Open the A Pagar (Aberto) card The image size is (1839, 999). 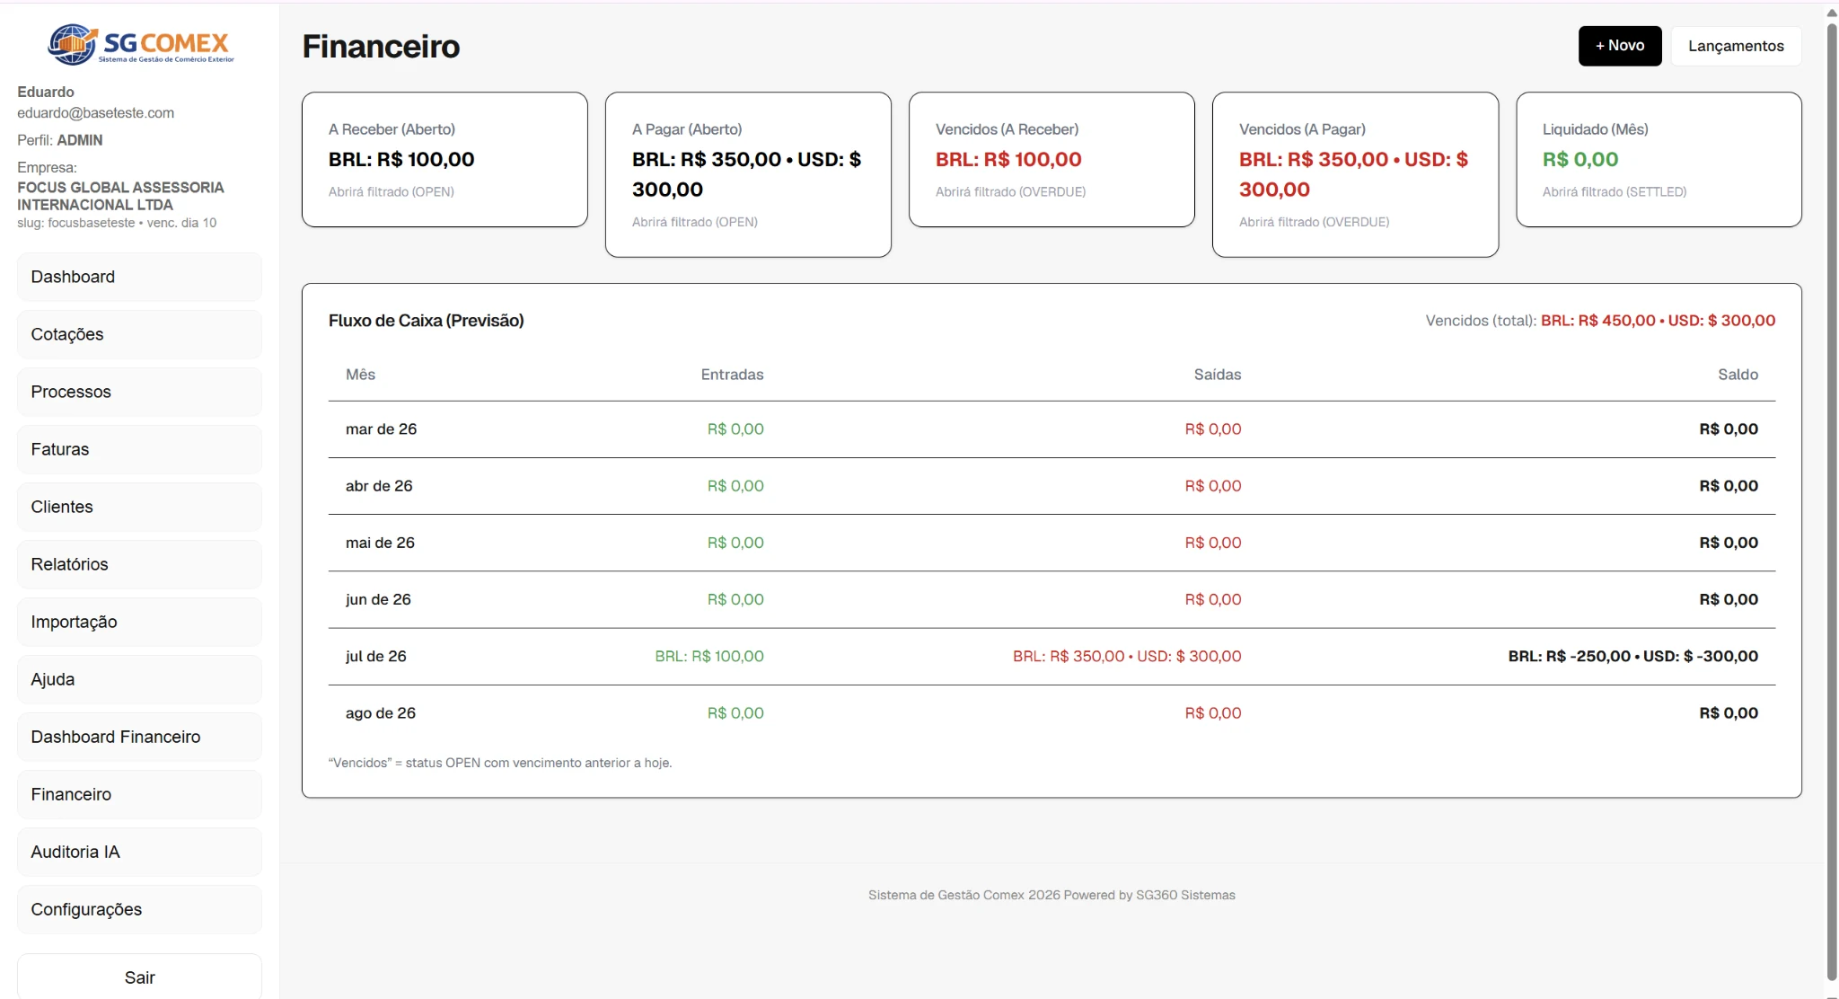[x=748, y=174]
